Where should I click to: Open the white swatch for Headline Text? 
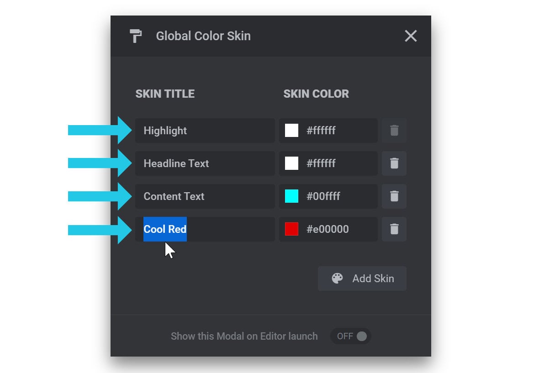[x=291, y=163]
